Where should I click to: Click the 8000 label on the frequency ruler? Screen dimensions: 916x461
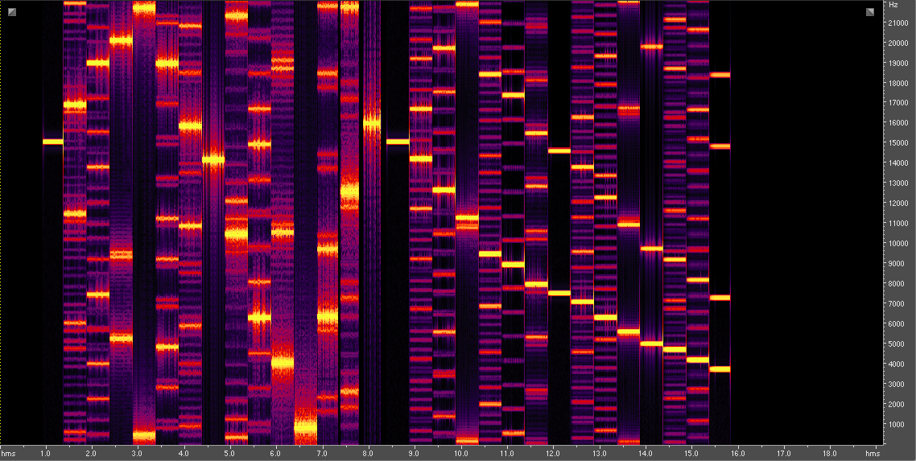click(897, 284)
